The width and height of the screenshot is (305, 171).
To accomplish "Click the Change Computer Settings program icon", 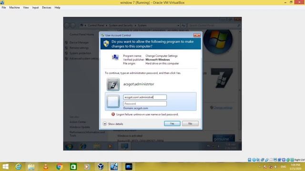I will pos(115,57).
